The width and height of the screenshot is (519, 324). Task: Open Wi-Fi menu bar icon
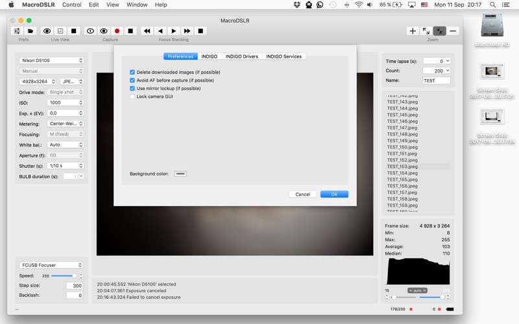(x=359, y=5)
